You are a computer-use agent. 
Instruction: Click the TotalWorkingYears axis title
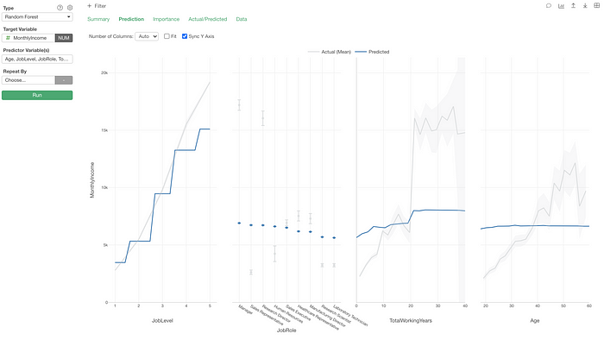[411, 320]
